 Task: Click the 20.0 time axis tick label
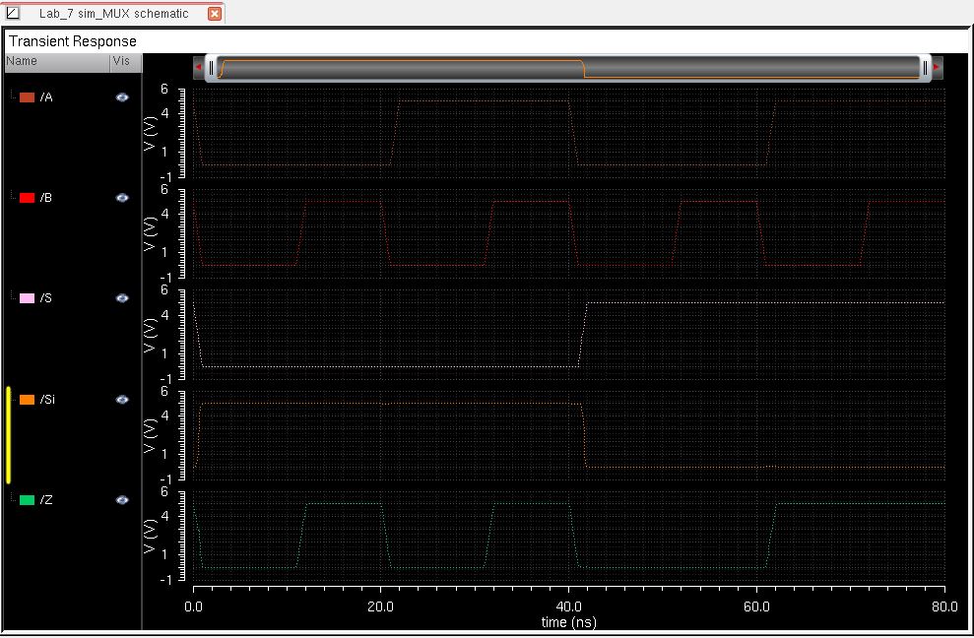380,606
